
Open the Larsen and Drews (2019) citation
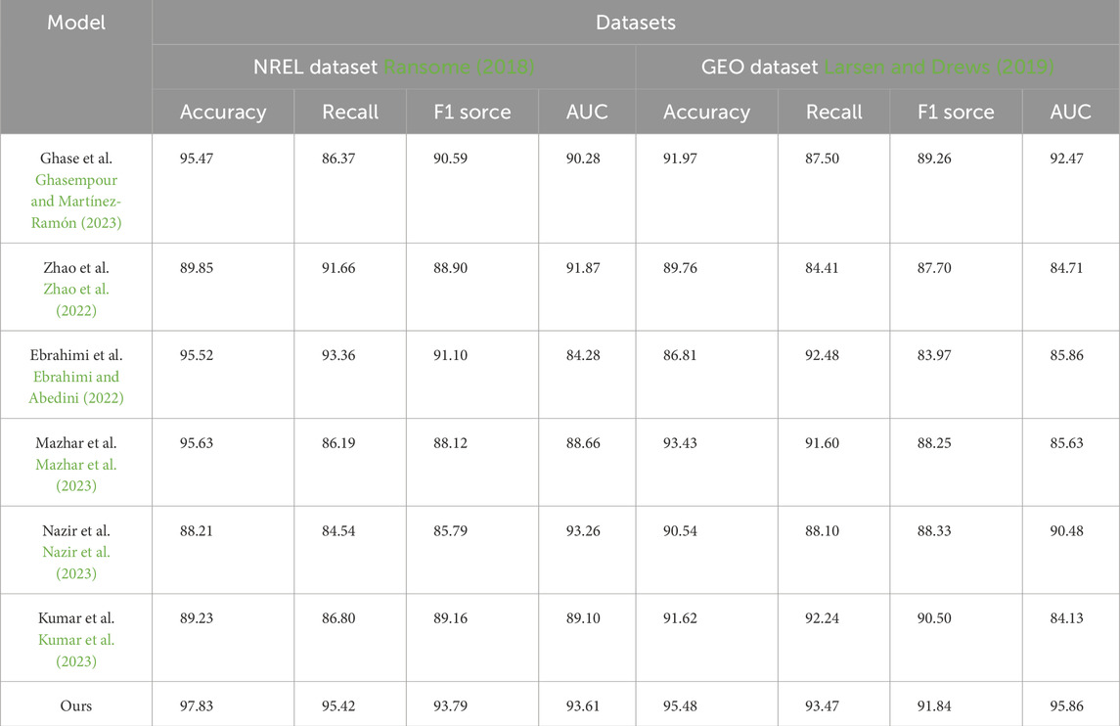[939, 68]
